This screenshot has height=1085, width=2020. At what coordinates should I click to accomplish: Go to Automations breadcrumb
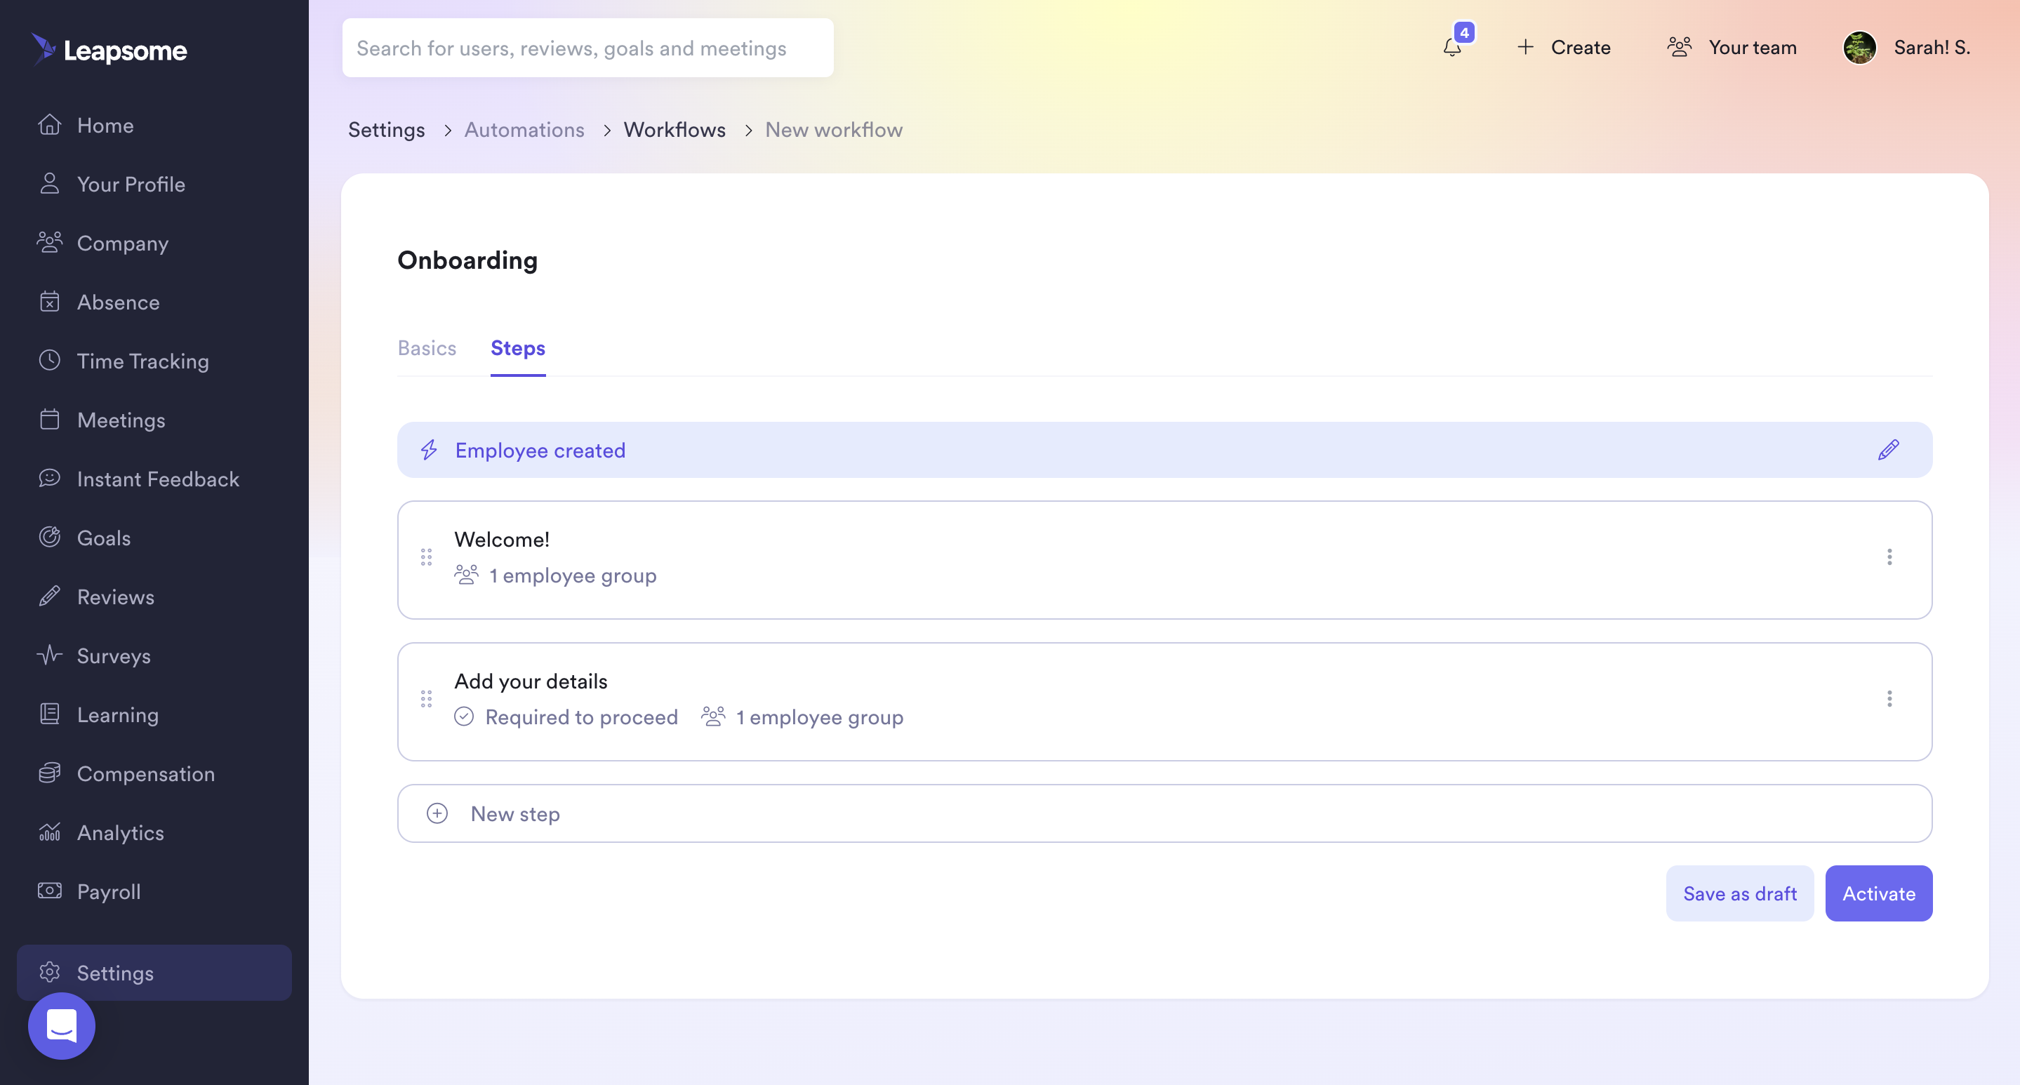tap(524, 130)
